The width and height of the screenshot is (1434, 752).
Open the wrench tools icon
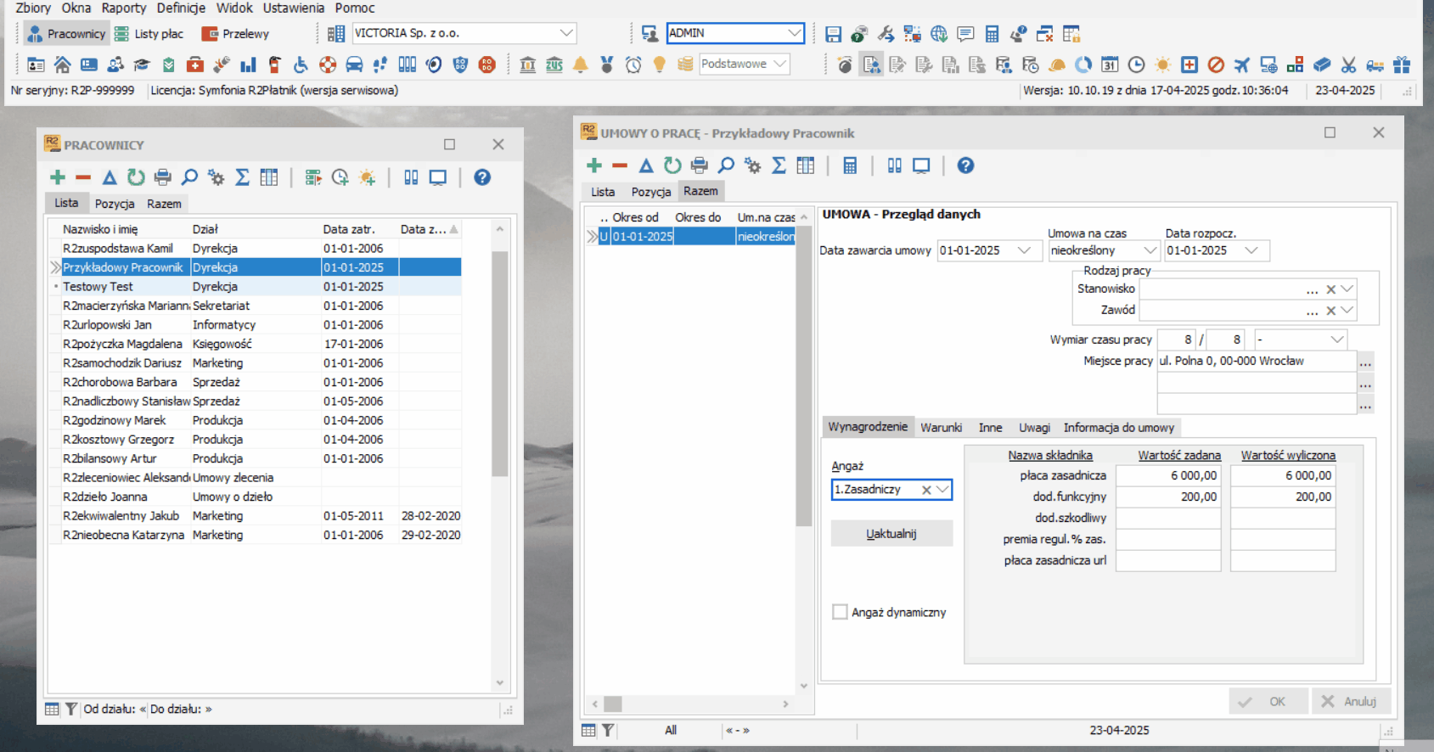click(886, 34)
